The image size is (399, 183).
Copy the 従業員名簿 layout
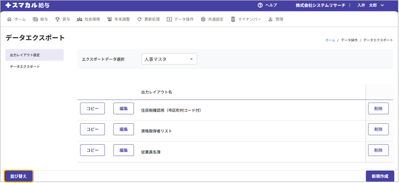93,150
